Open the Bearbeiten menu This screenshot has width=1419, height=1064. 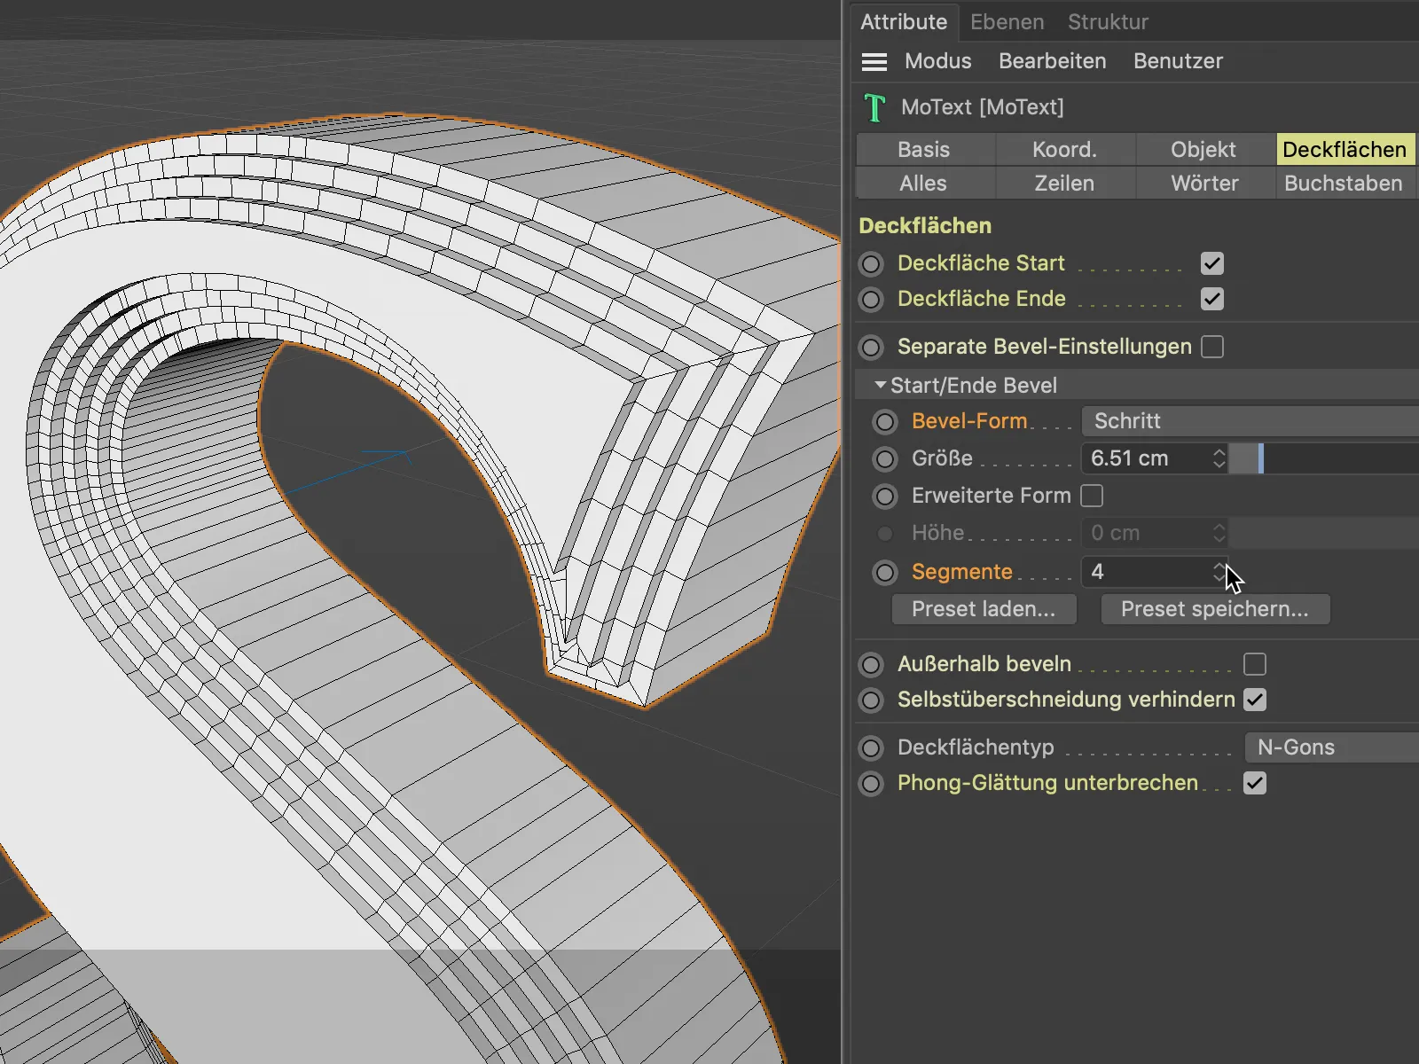click(x=1052, y=61)
